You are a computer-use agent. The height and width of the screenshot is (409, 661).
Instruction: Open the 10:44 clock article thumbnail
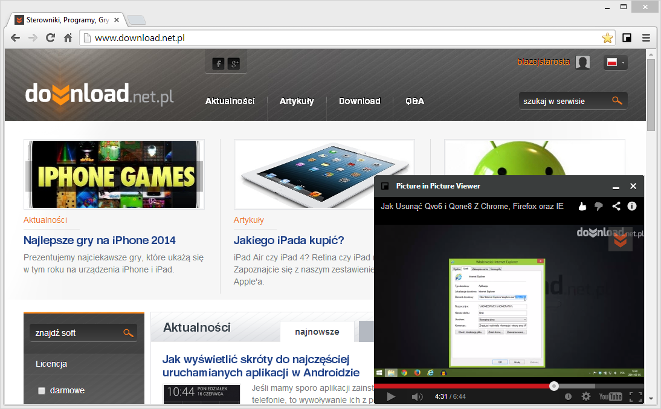(x=202, y=393)
